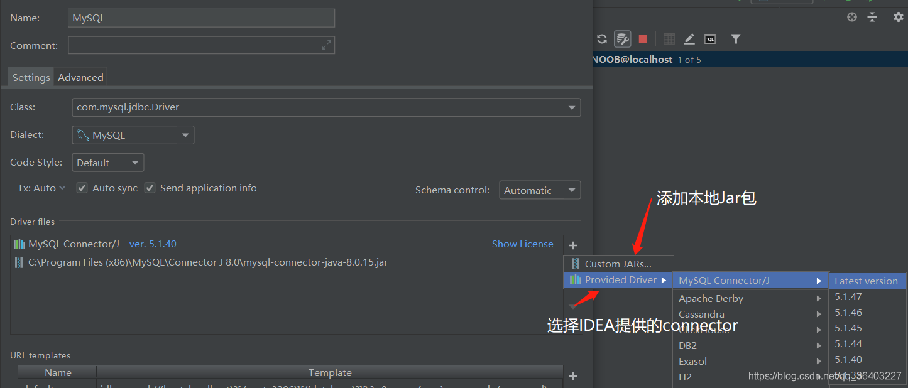Select version 5.1.44

pos(867,343)
